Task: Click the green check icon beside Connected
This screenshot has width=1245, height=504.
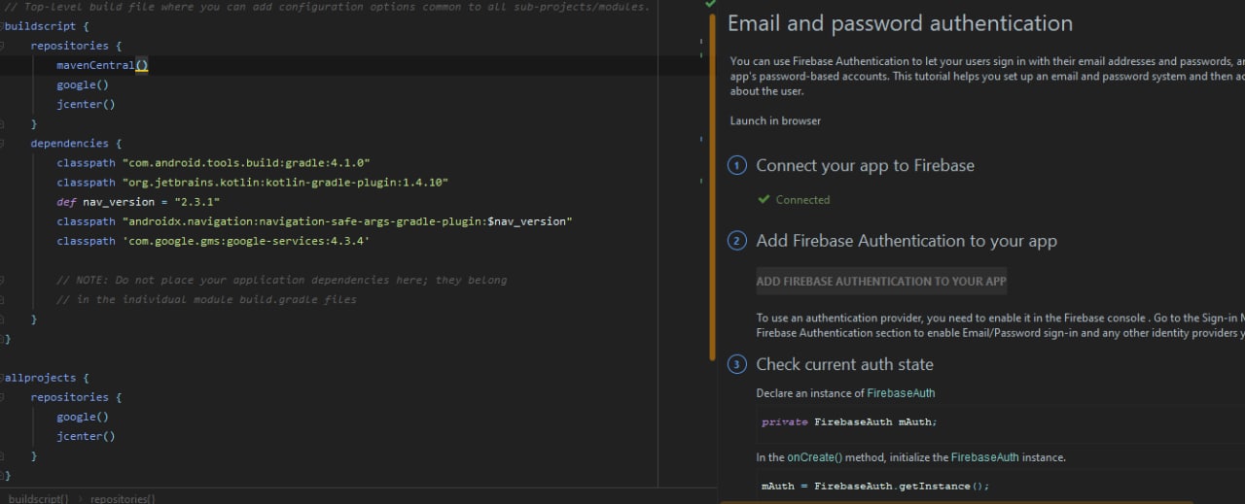Action: pyautogui.click(x=764, y=200)
